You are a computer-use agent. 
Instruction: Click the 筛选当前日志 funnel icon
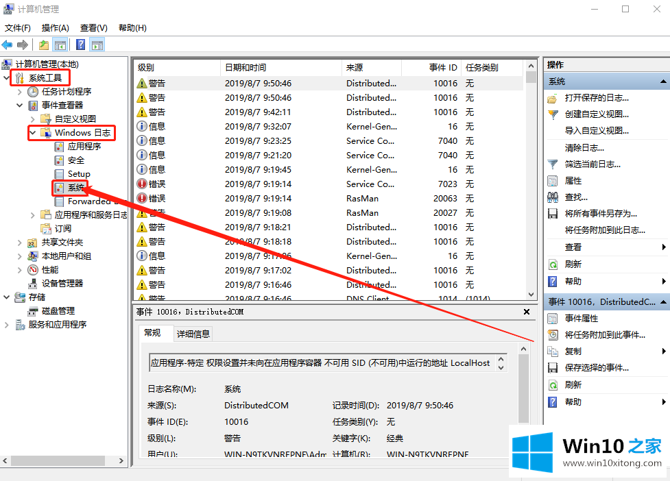pyautogui.click(x=553, y=164)
